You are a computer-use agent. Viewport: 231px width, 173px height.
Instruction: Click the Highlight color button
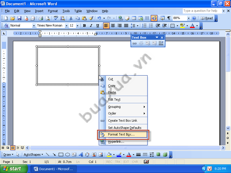(x=182, y=26)
